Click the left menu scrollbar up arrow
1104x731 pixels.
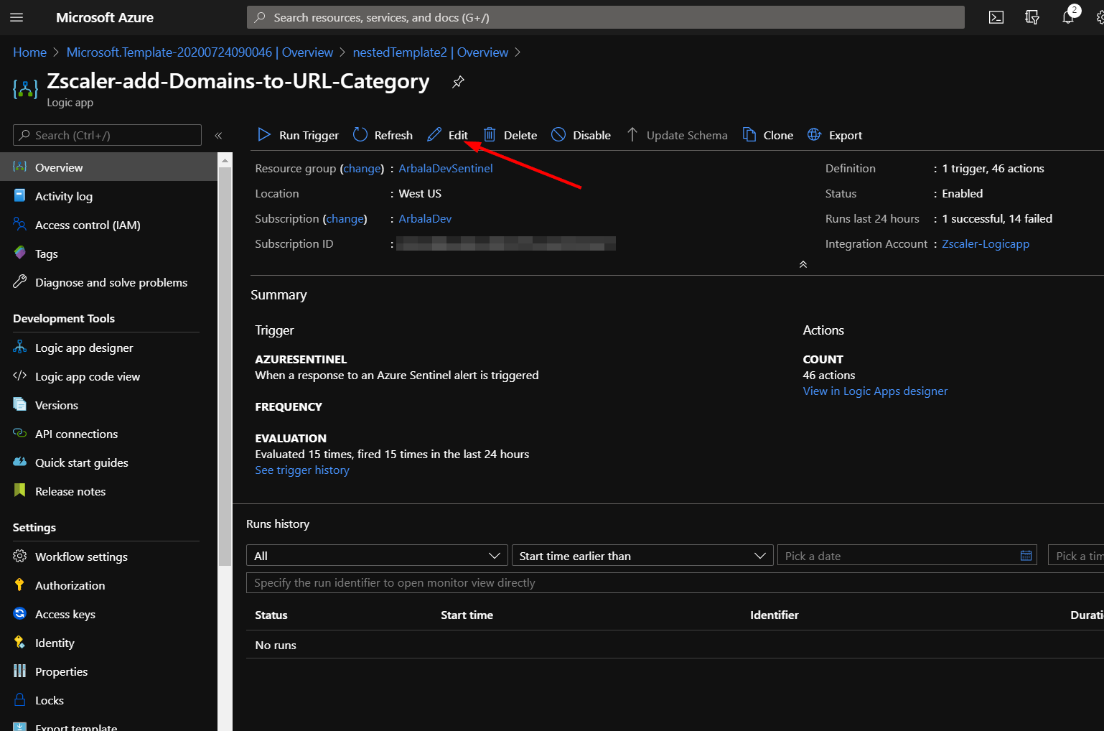[x=225, y=159]
